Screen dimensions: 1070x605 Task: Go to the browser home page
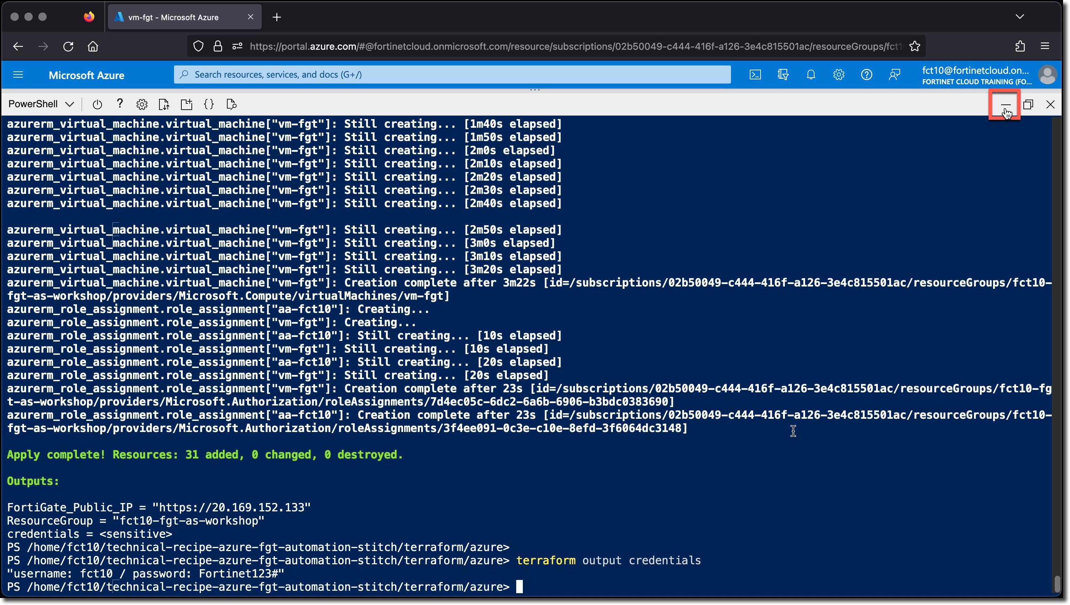[93, 46]
